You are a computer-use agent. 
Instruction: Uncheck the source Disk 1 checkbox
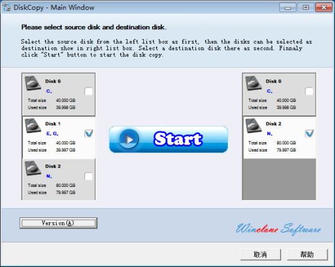tap(89, 133)
